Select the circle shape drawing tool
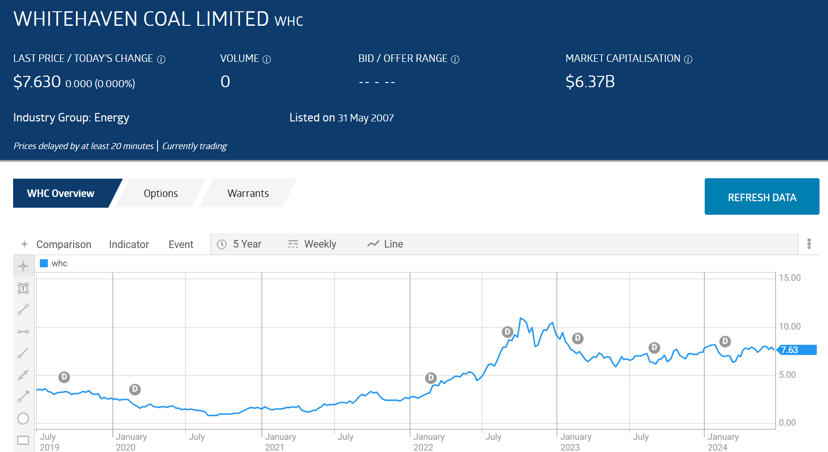Viewport: 828px width, 452px height. (23, 419)
